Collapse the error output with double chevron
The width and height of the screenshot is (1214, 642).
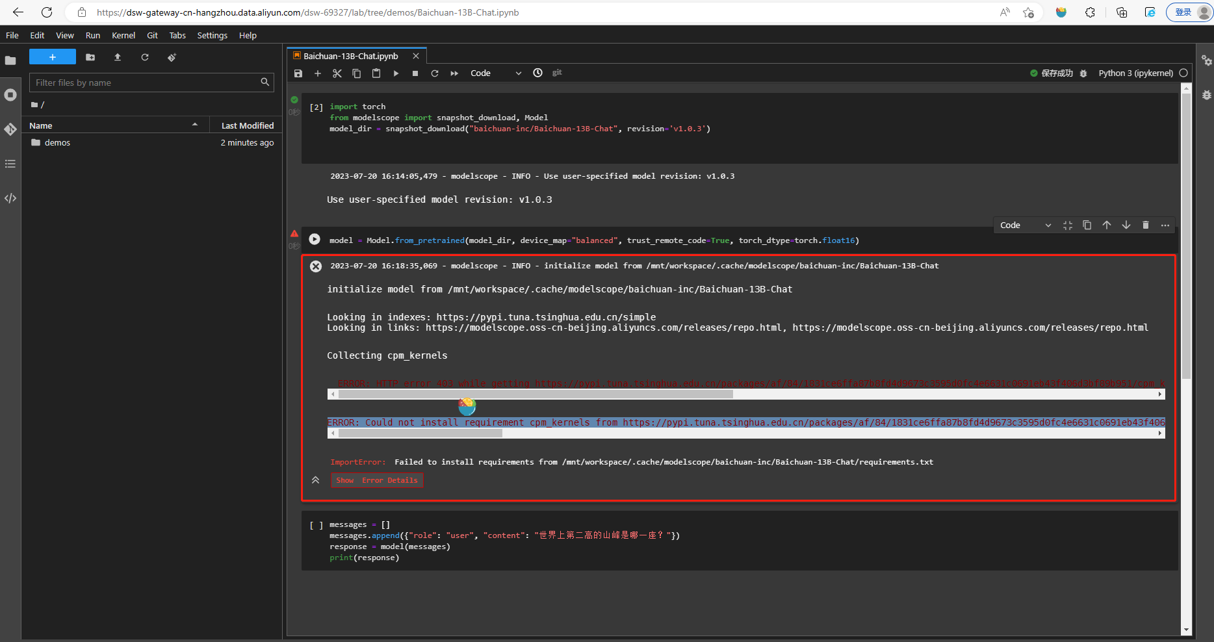[x=315, y=480]
